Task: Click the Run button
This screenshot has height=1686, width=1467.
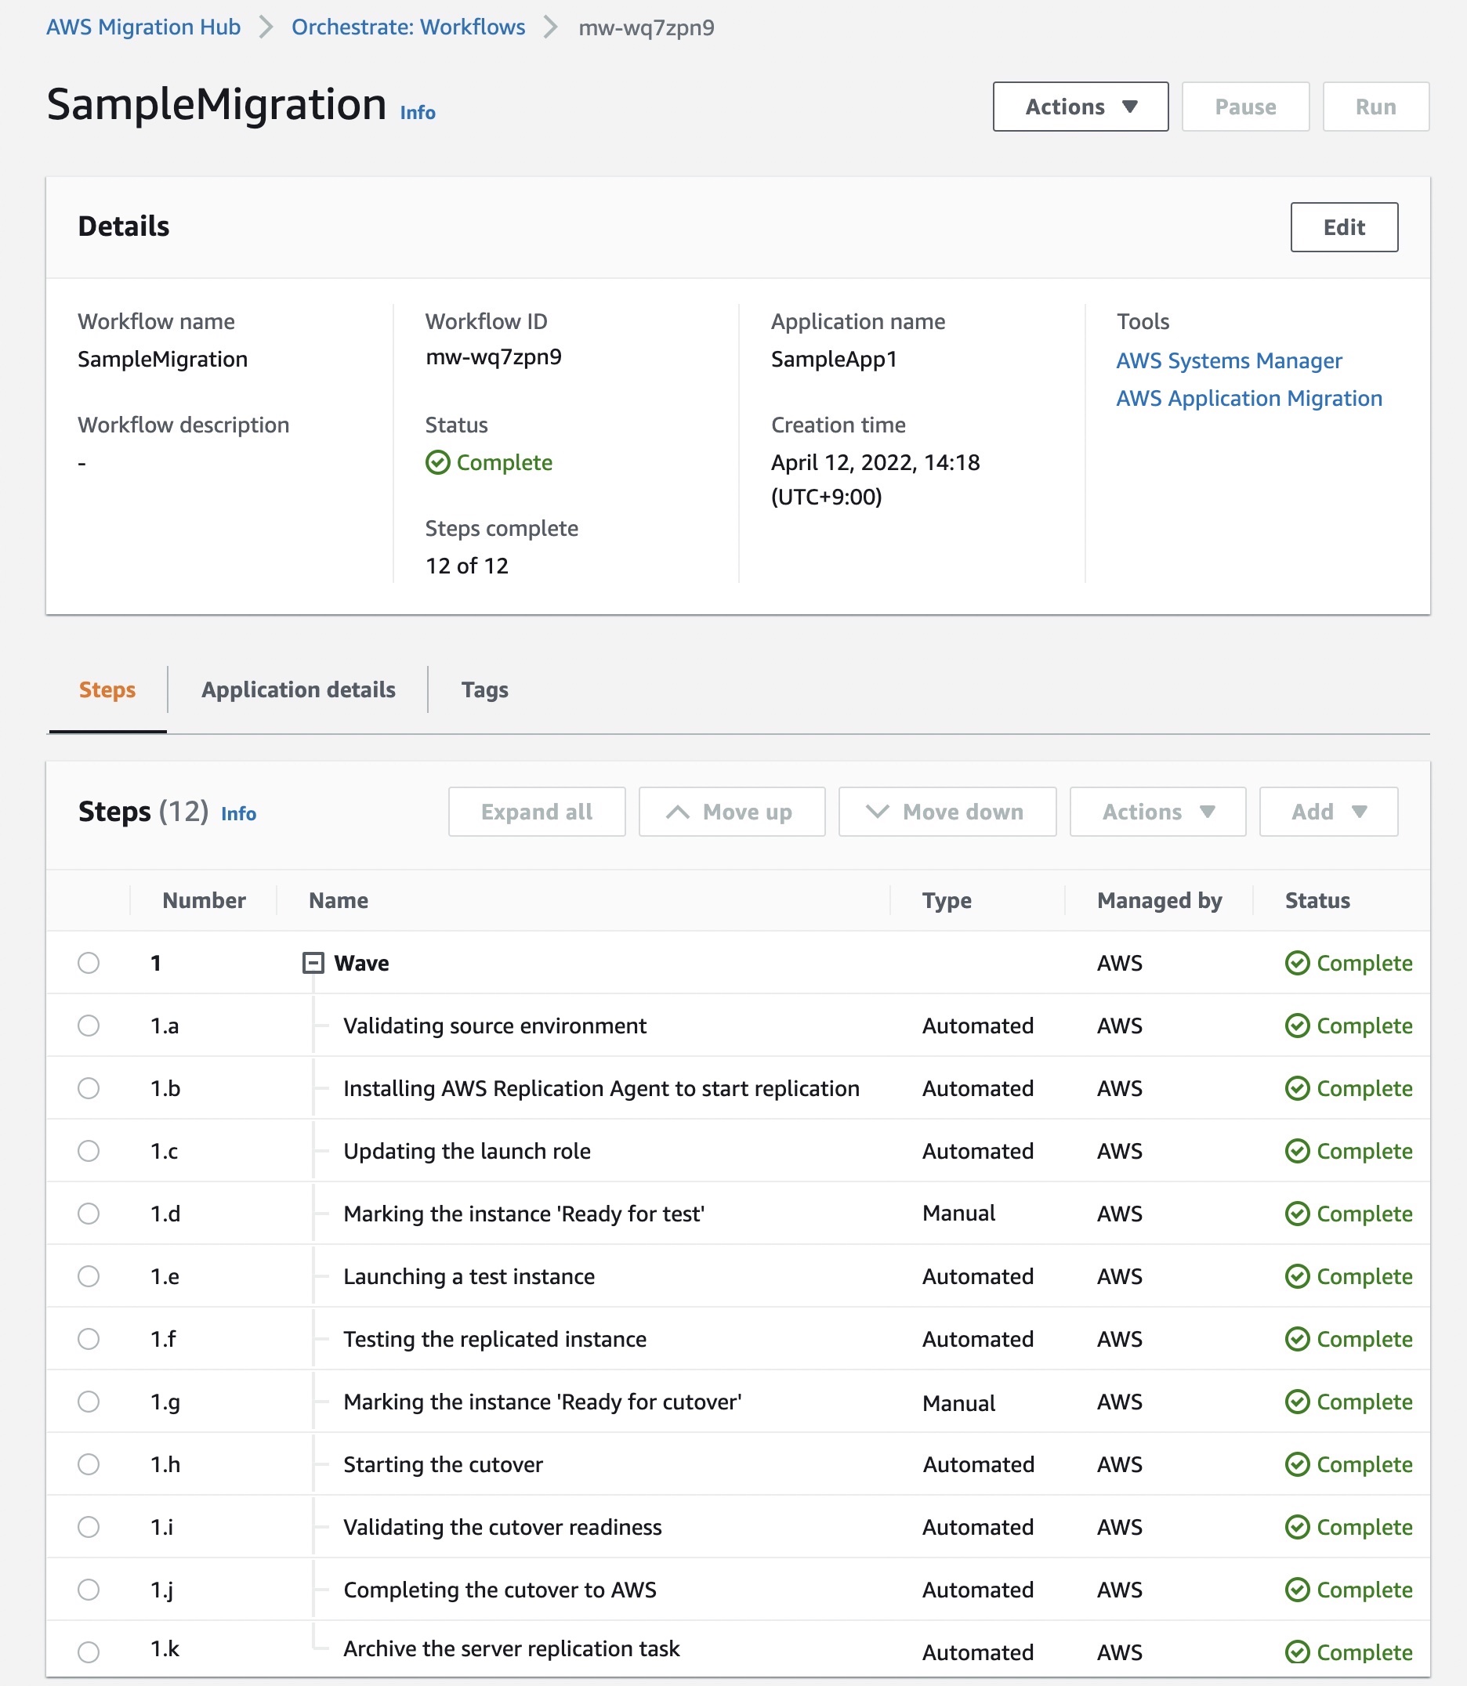Action: pos(1375,107)
